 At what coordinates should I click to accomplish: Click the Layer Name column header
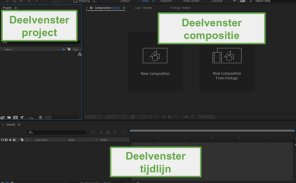click(x=41, y=140)
